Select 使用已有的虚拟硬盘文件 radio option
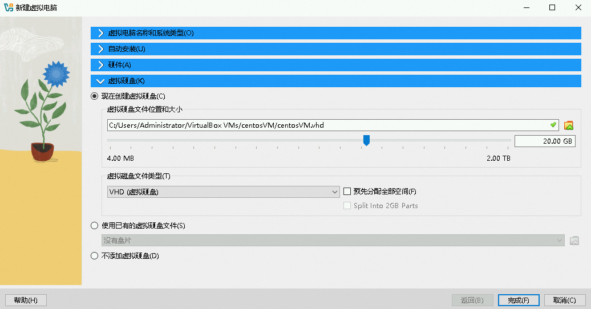 (94, 225)
